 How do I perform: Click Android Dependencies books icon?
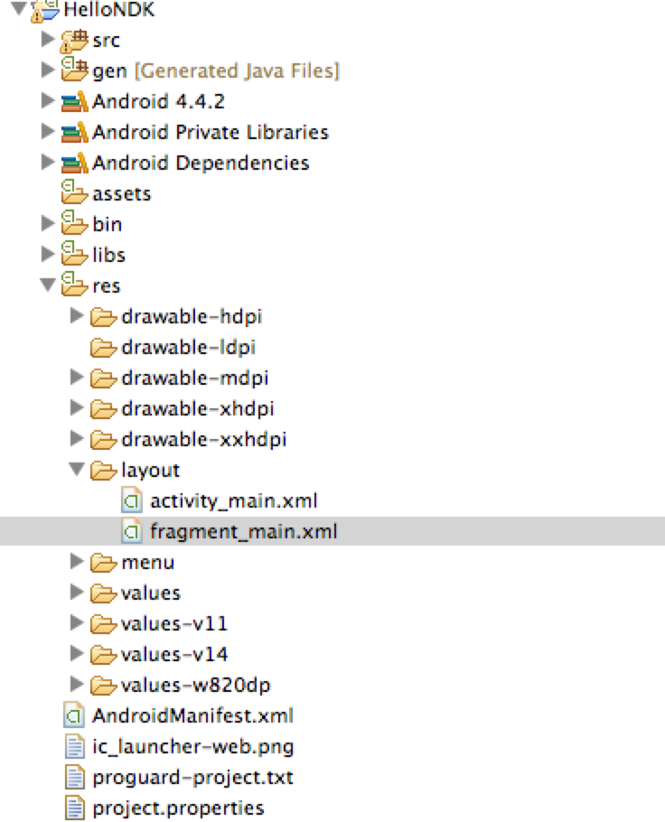pyautogui.click(x=74, y=163)
